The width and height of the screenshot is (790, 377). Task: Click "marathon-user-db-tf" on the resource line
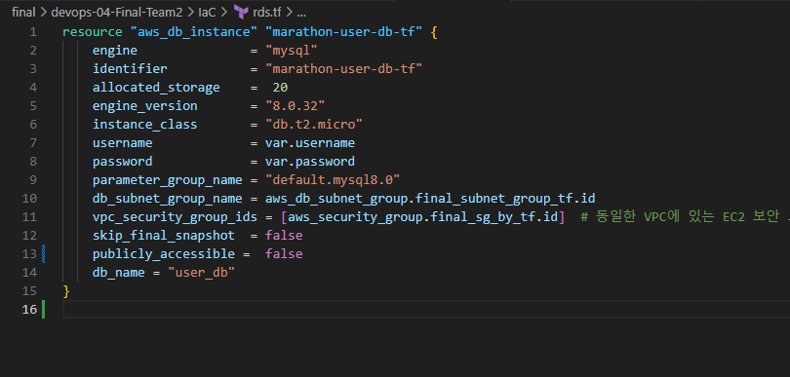click(x=344, y=32)
